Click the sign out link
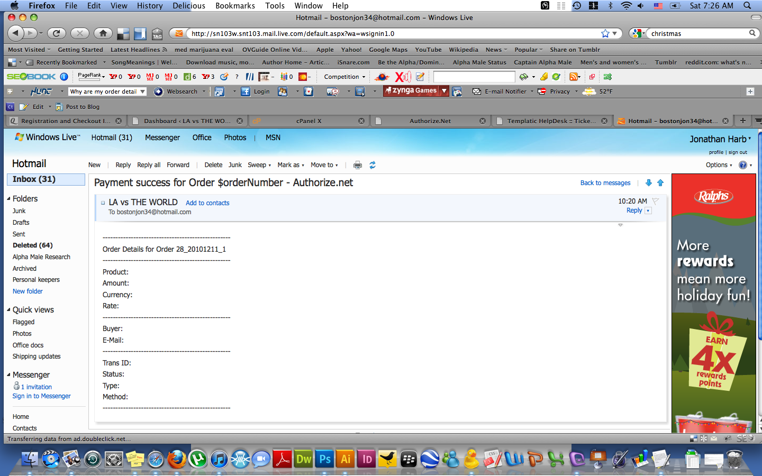The image size is (762, 476). coord(738,152)
